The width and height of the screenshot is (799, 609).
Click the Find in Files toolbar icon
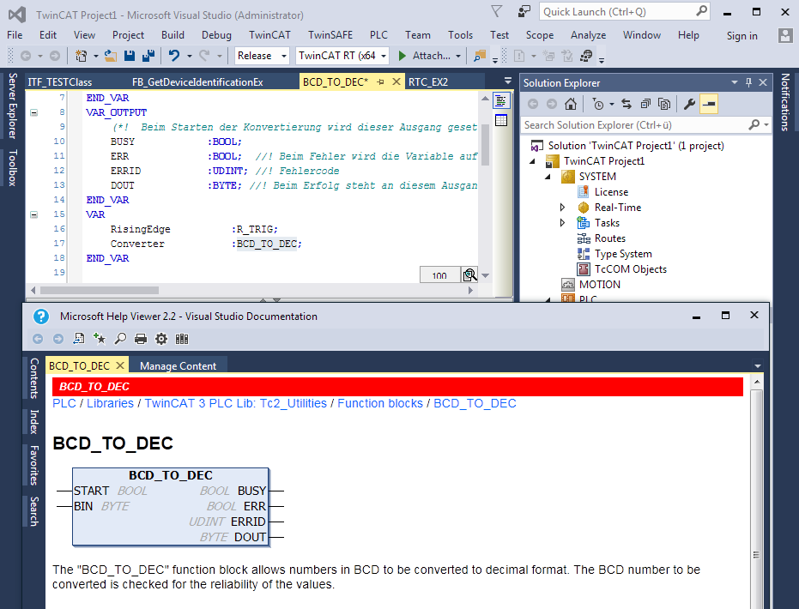tap(480, 56)
